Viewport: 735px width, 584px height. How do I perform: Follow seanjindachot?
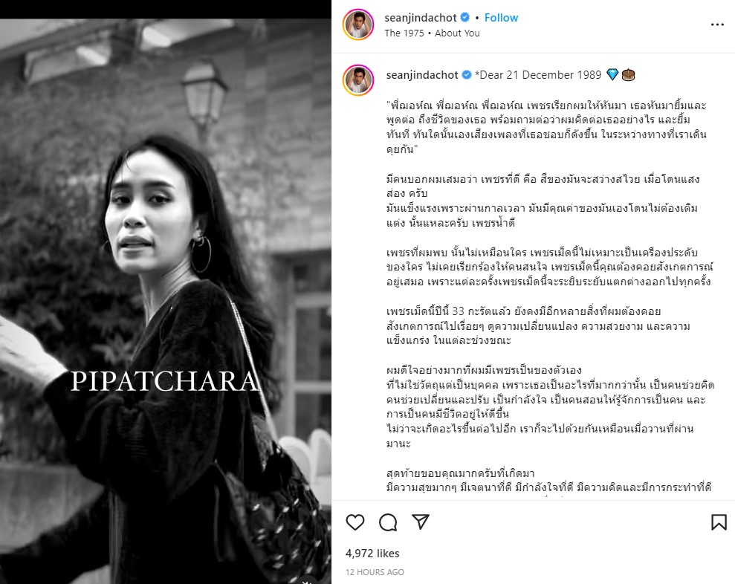501,18
